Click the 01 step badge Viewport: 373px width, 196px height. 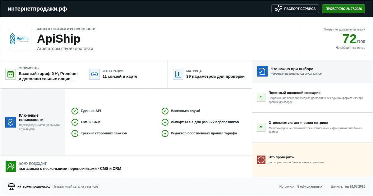pyautogui.click(x=261, y=97)
